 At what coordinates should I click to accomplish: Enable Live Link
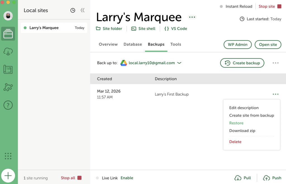coord(127,178)
